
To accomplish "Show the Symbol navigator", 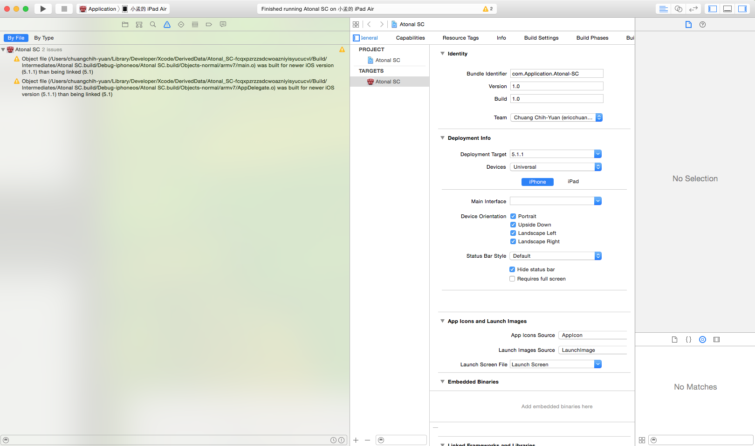I will click(139, 24).
